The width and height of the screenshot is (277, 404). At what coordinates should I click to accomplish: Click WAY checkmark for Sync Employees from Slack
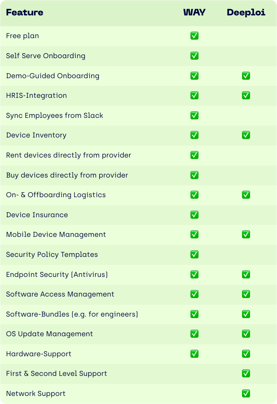(x=194, y=115)
